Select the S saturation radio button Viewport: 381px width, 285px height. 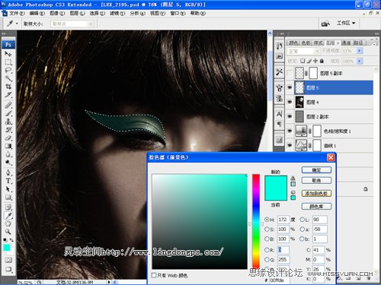coord(267,230)
